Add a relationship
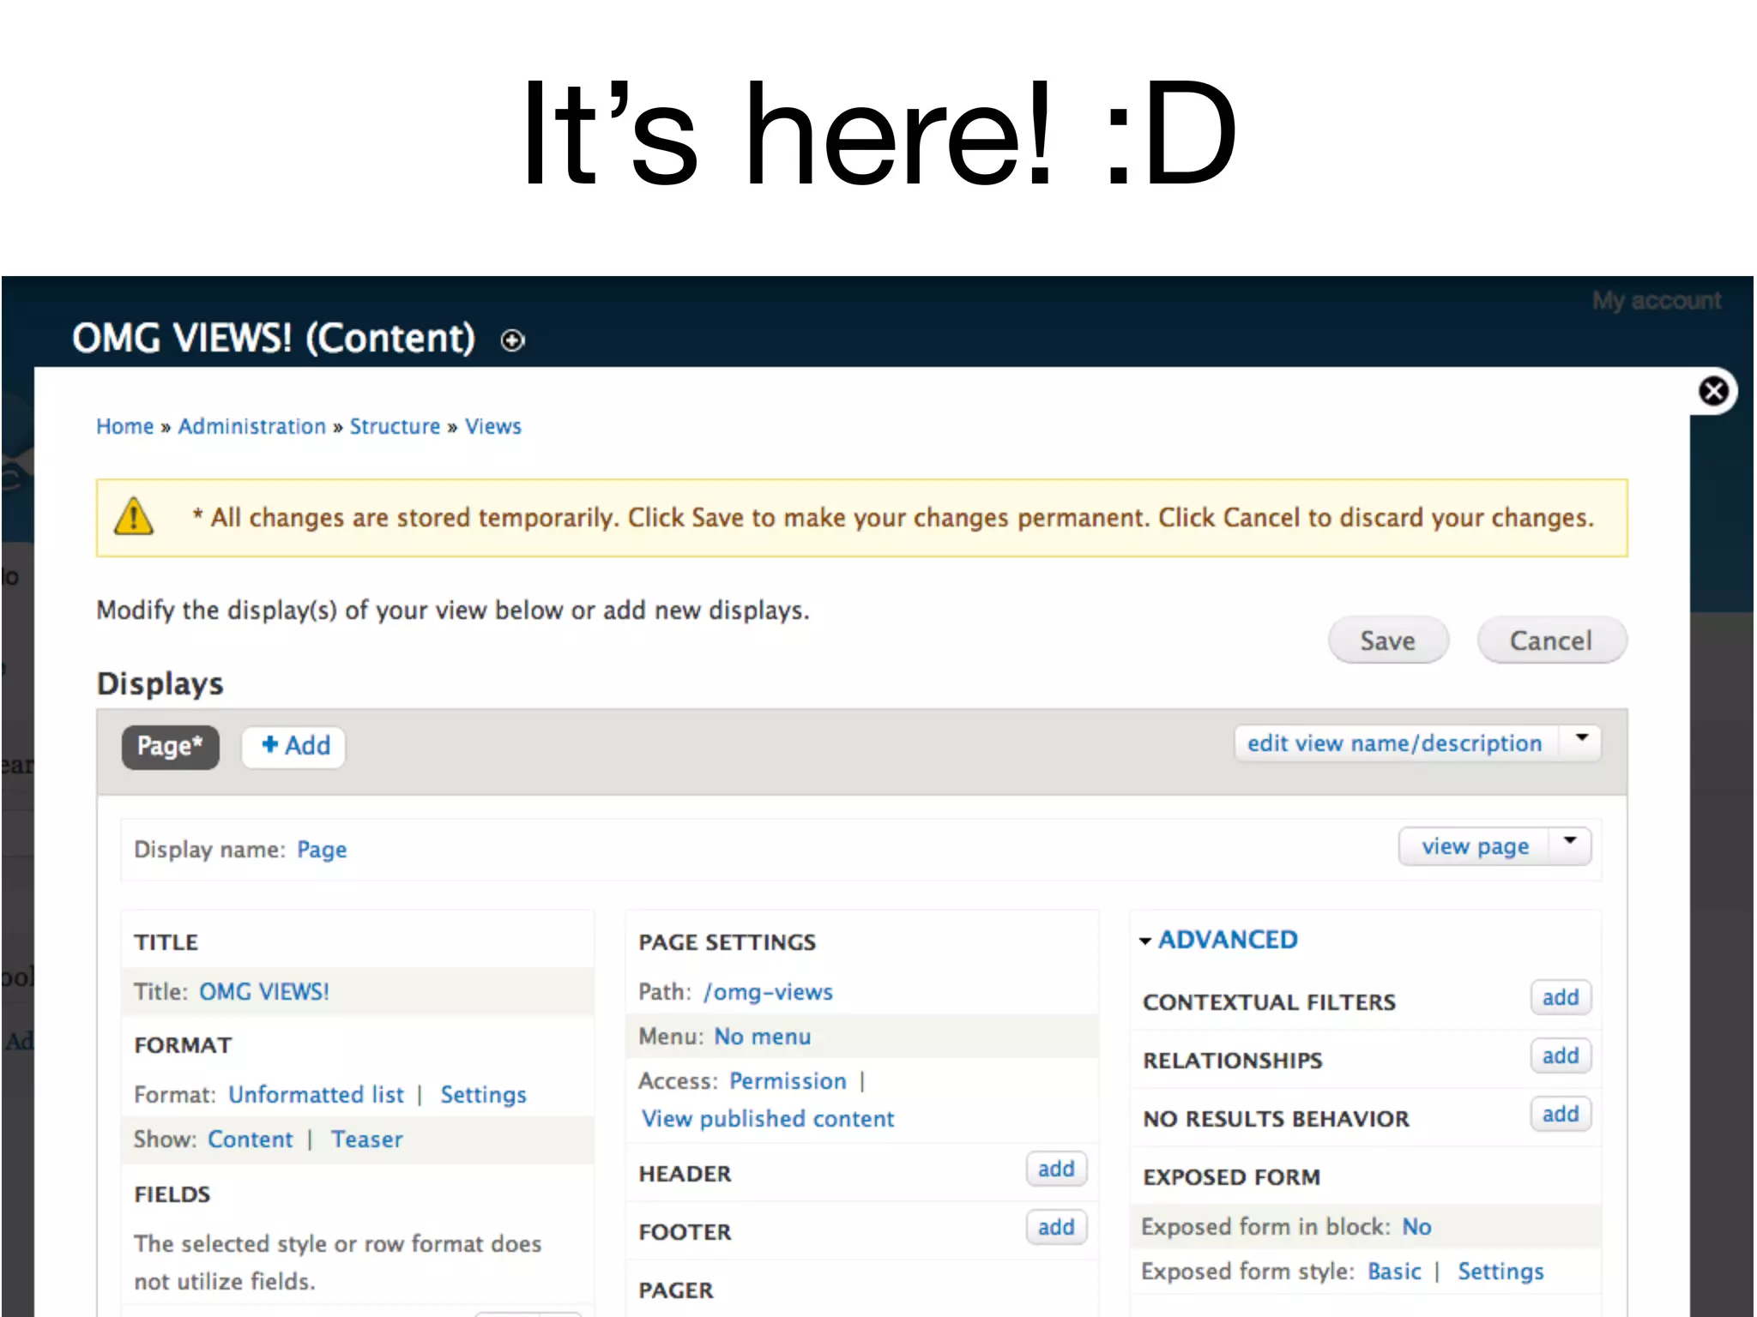Image resolution: width=1757 pixels, height=1317 pixels. tap(1561, 1056)
